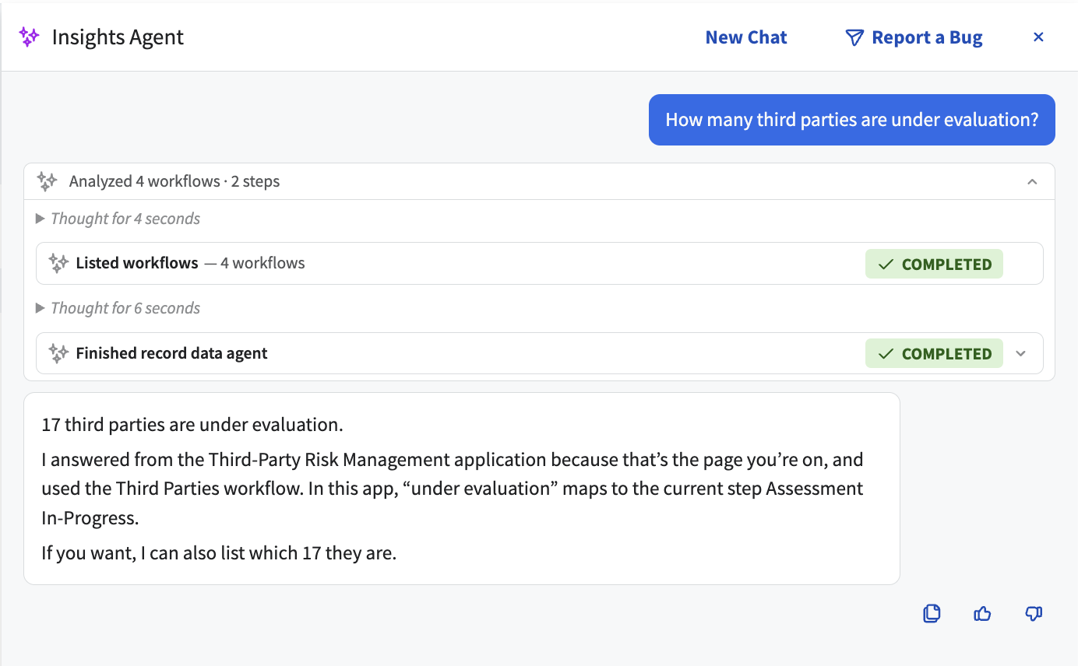
Task: Give the answer a thumbs down
Action: [x=1034, y=614]
